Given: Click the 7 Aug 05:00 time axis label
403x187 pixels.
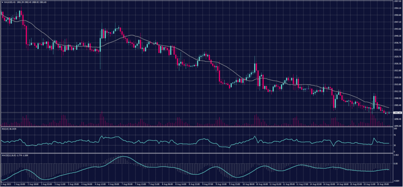Looking at the screenshot, I should [x=127, y=184].
